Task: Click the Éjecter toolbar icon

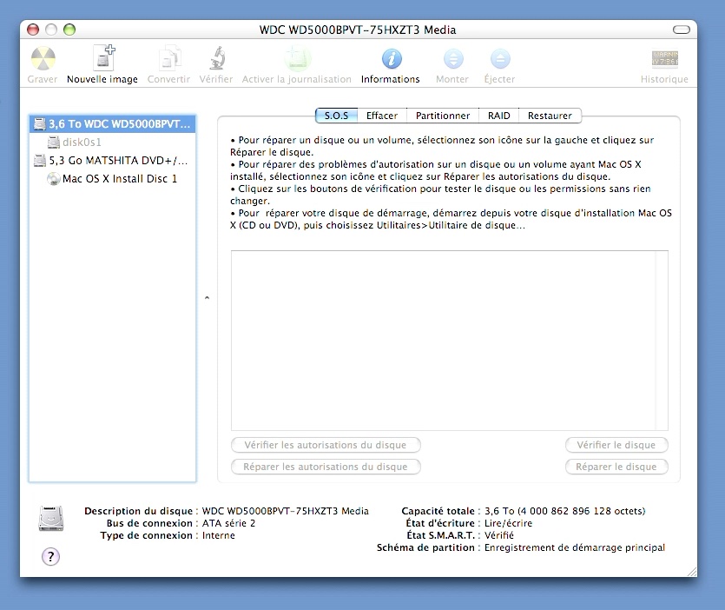Action: tap(500, 59)
